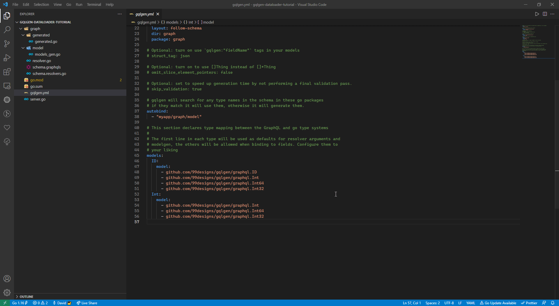Open the Edit menu
The width and height of the screenshot is (559, 306).
26,4
